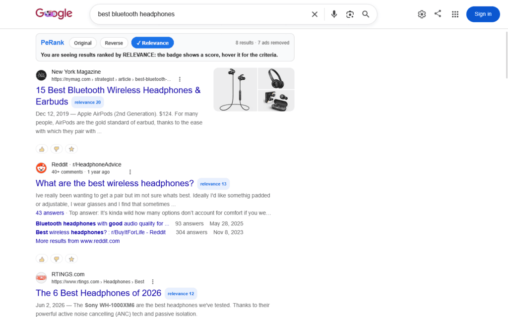Click the RTINGS.com source name
Screen dimensions: 508x317
[x=68, y=274]
